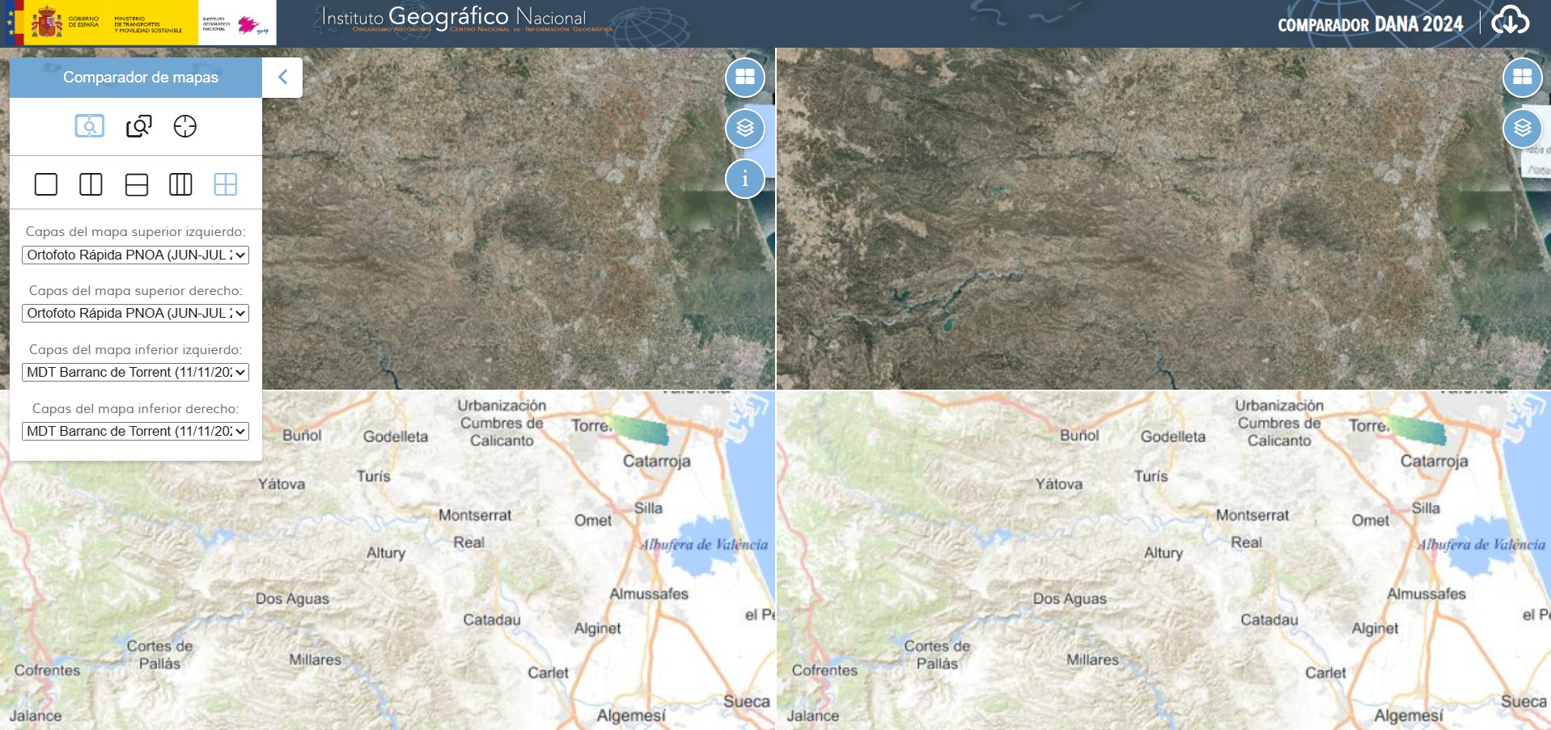Screen dimensions: 1551x730
Task: Click the cloud download icon in header
Action: 1511,21
